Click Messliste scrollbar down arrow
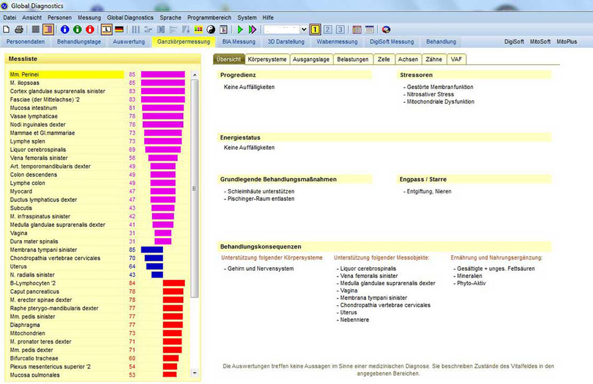 point(195,373)
